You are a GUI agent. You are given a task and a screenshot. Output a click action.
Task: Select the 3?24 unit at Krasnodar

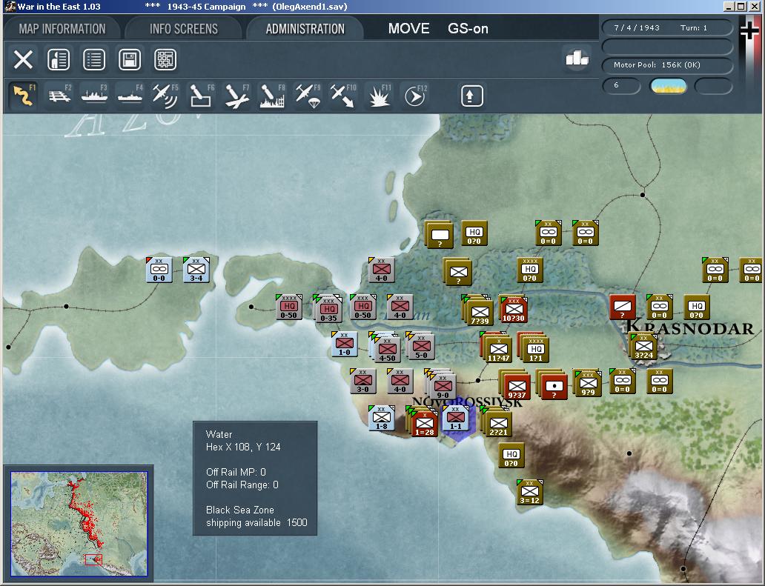[x=643, y=346]
